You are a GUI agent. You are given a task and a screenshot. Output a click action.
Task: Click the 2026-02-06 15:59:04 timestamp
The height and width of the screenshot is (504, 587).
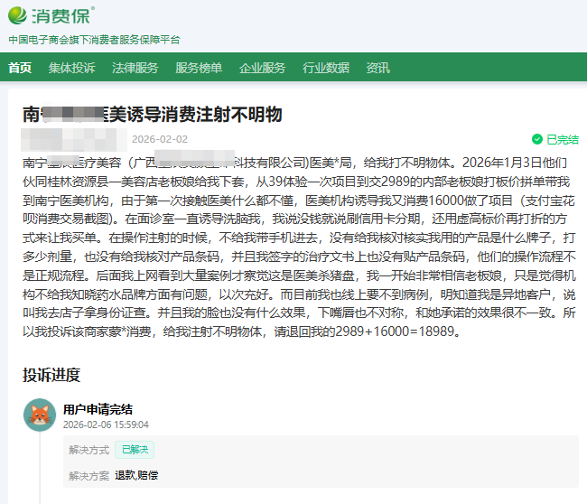click(x=106, y=425)
